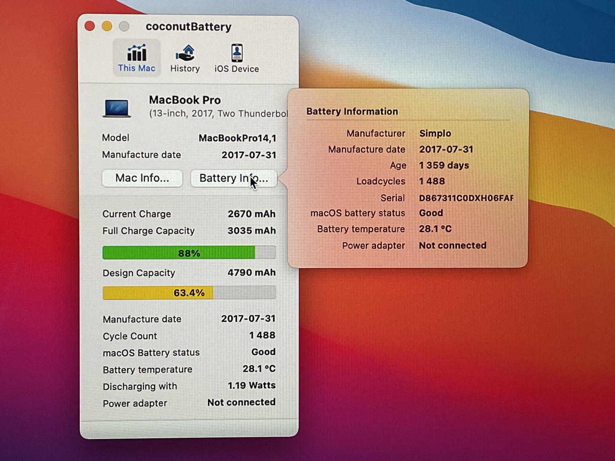
Task: Click the green 88% charge bar
Action: (189, 252)
